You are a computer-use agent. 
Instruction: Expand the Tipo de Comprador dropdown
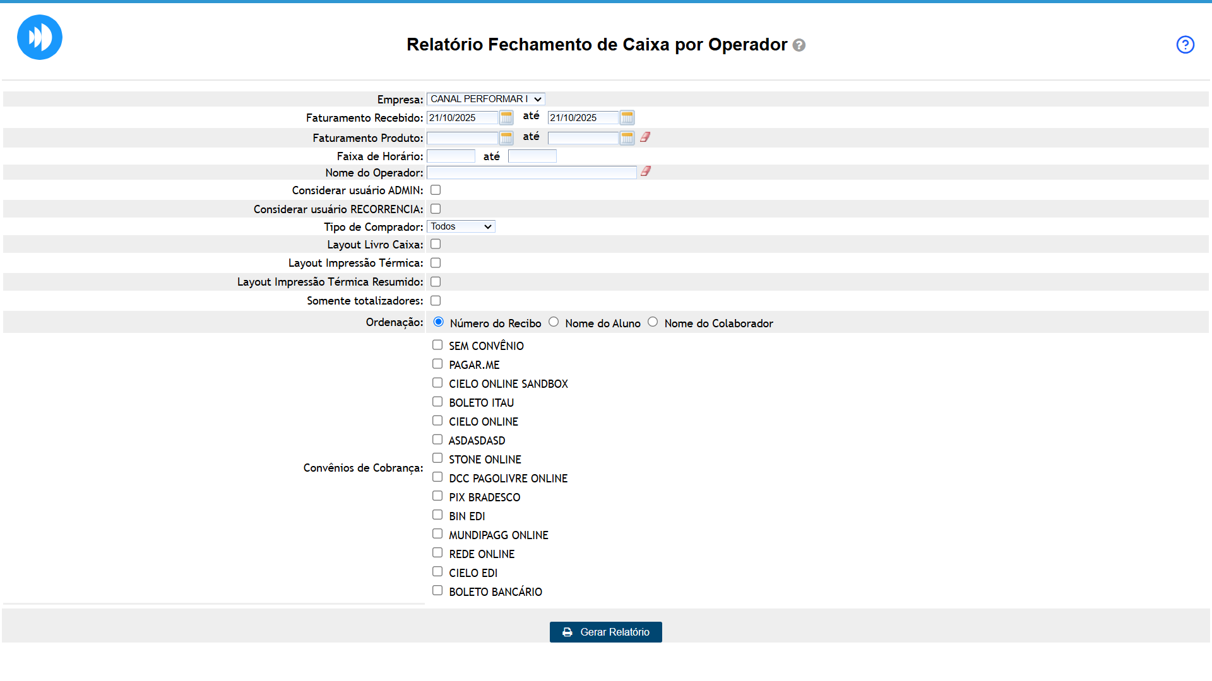point(461,226)
